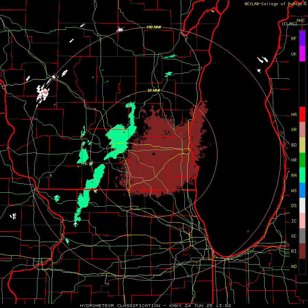Click the GC gray legend swatch
This screenshot has height=308, width=308.
click(x=302, y=236)
